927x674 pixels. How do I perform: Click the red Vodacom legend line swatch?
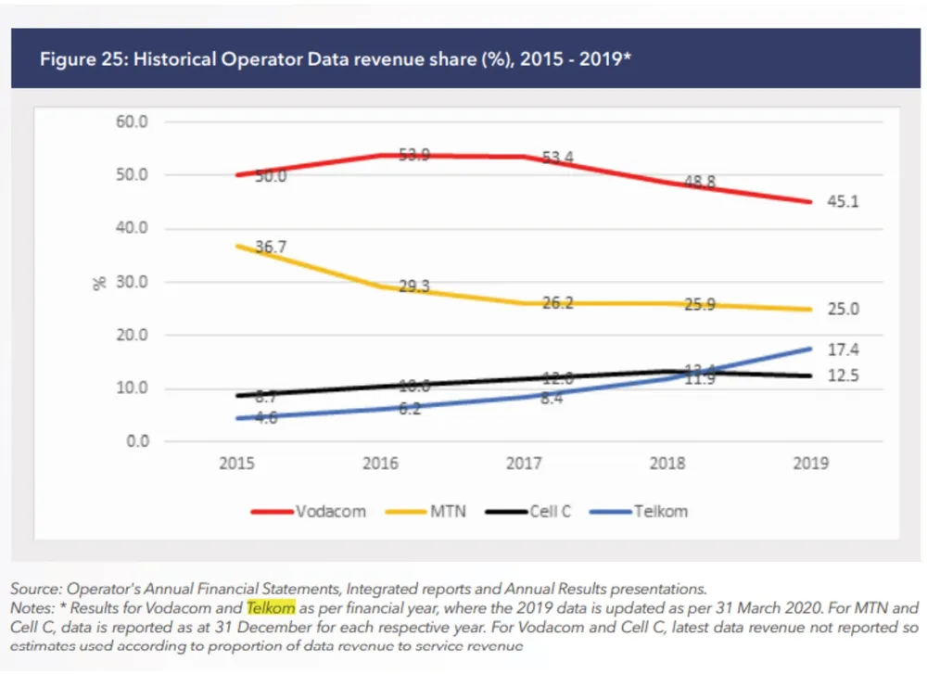[272, 512]
